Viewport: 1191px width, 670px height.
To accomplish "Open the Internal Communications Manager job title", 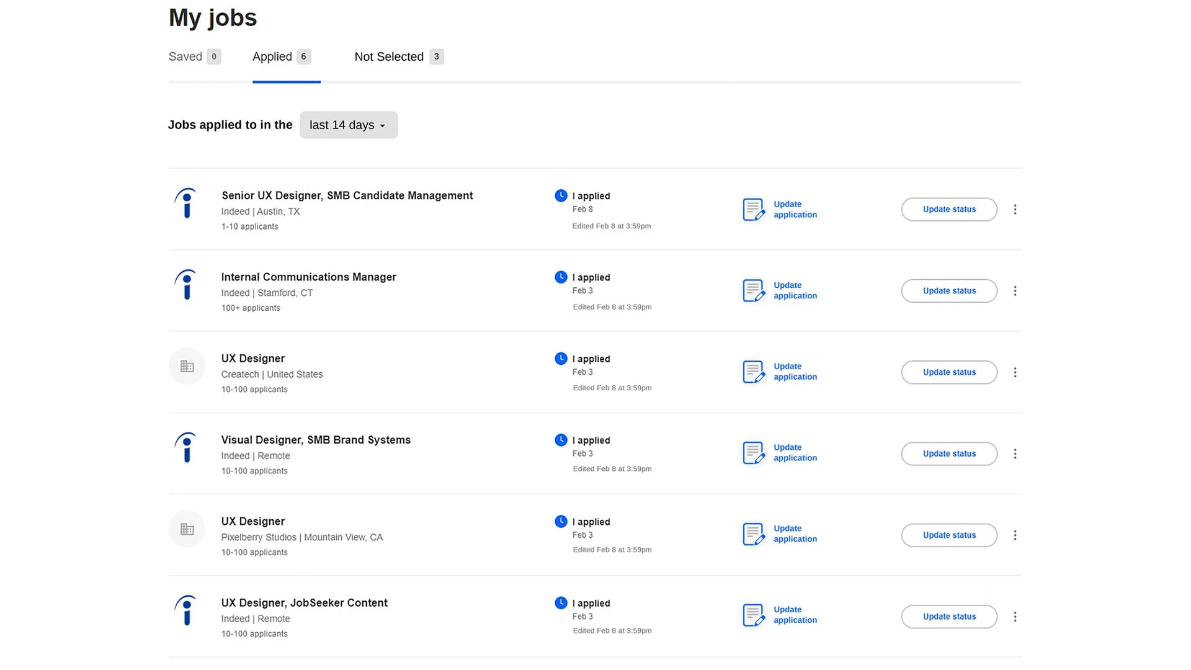I will [x=308, y=277].
